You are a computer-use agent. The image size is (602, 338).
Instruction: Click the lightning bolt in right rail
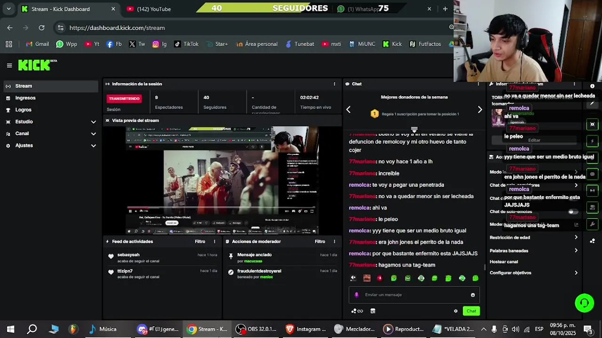click(593, 141)
